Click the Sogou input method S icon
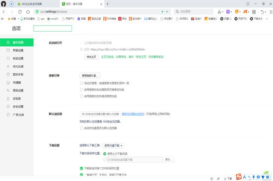Screen dimensions: 273x181 pyautogui.click(x=239, y=177)
